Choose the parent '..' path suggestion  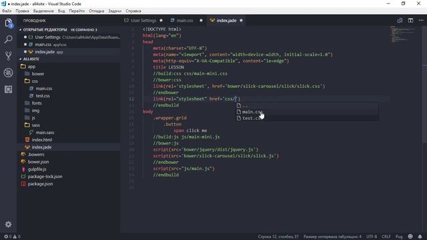[307, 105]
